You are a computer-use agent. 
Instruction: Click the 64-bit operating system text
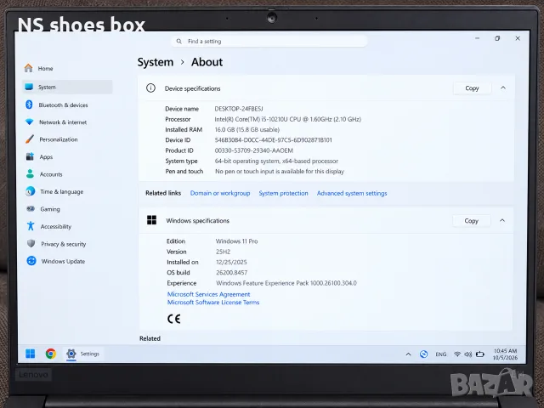276,161
